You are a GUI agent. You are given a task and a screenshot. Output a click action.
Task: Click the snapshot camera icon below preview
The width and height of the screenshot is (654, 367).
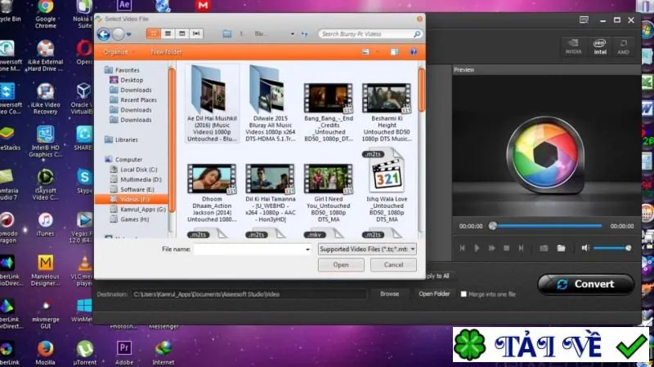tap(544, 248)
